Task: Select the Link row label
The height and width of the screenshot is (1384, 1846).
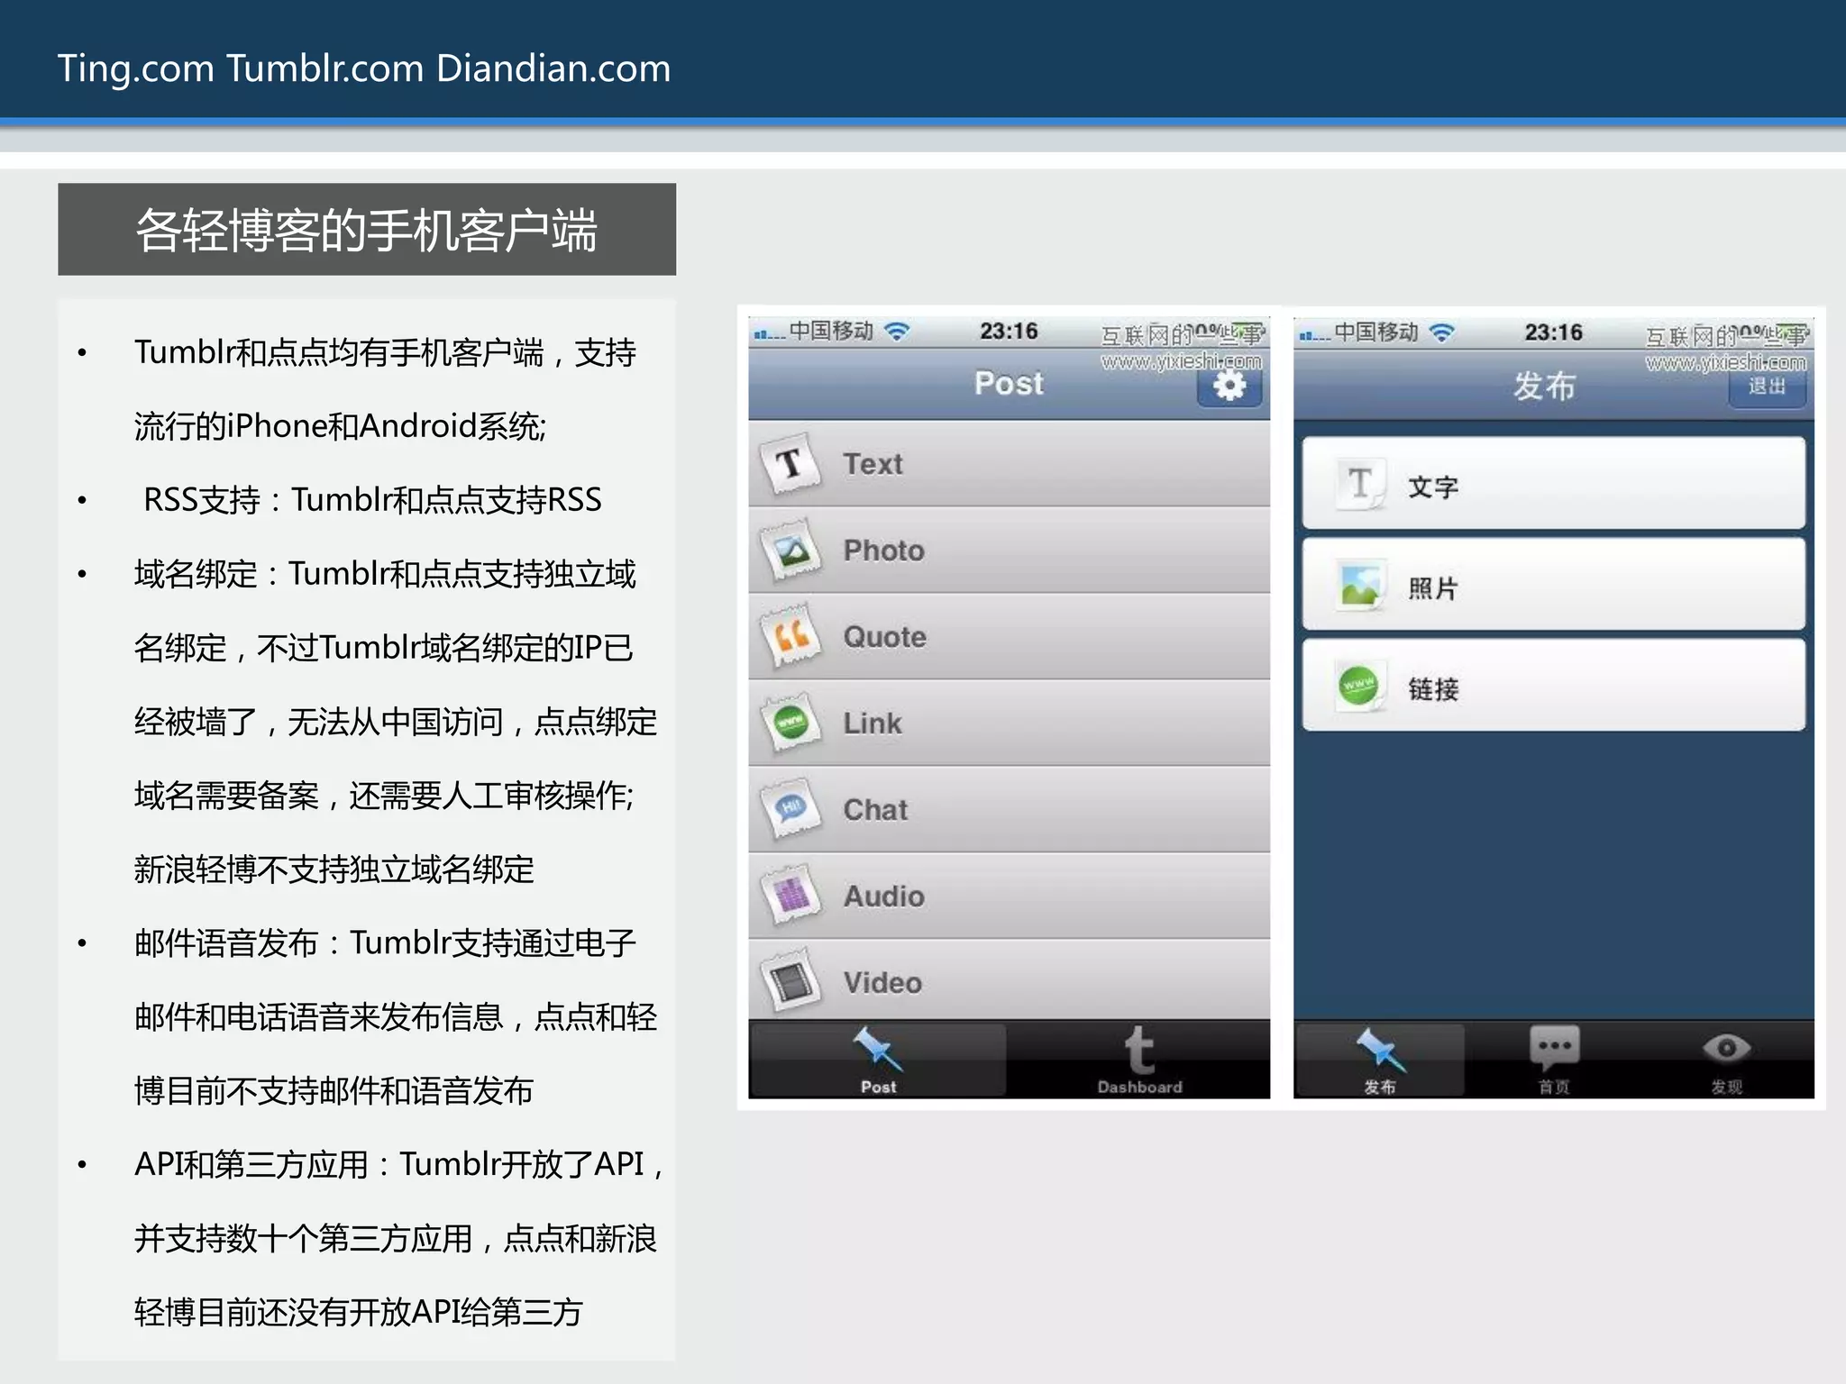Action: tap(873, 723)
